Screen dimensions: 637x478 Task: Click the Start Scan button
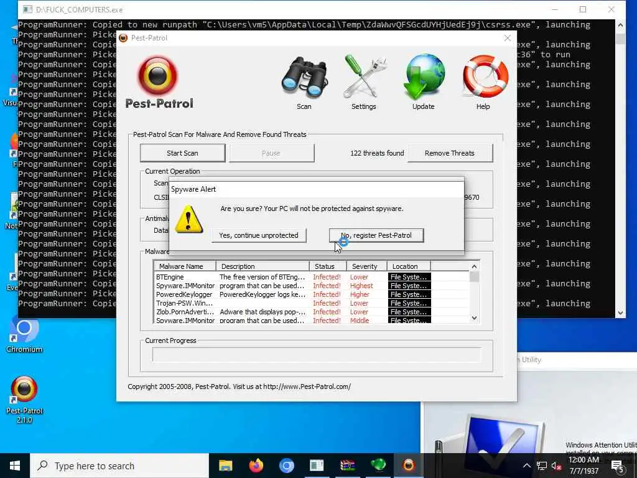tap(182, 153)
